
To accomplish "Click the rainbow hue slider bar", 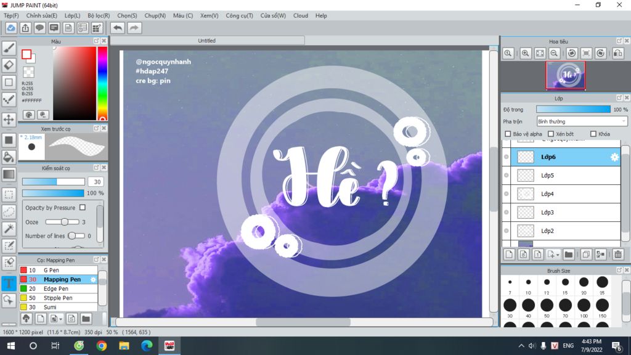I will [x=103, y=83].
